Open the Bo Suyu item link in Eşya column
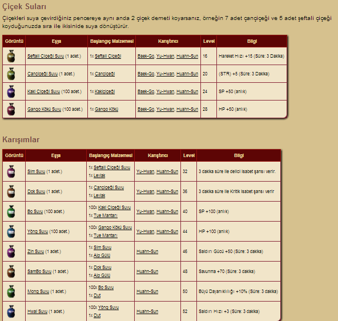 coord(35,211)
